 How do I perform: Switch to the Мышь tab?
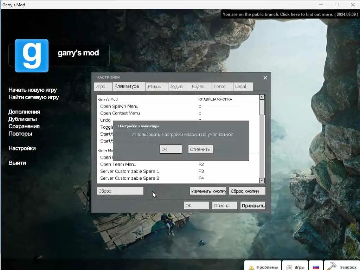(x=157, y=86)
